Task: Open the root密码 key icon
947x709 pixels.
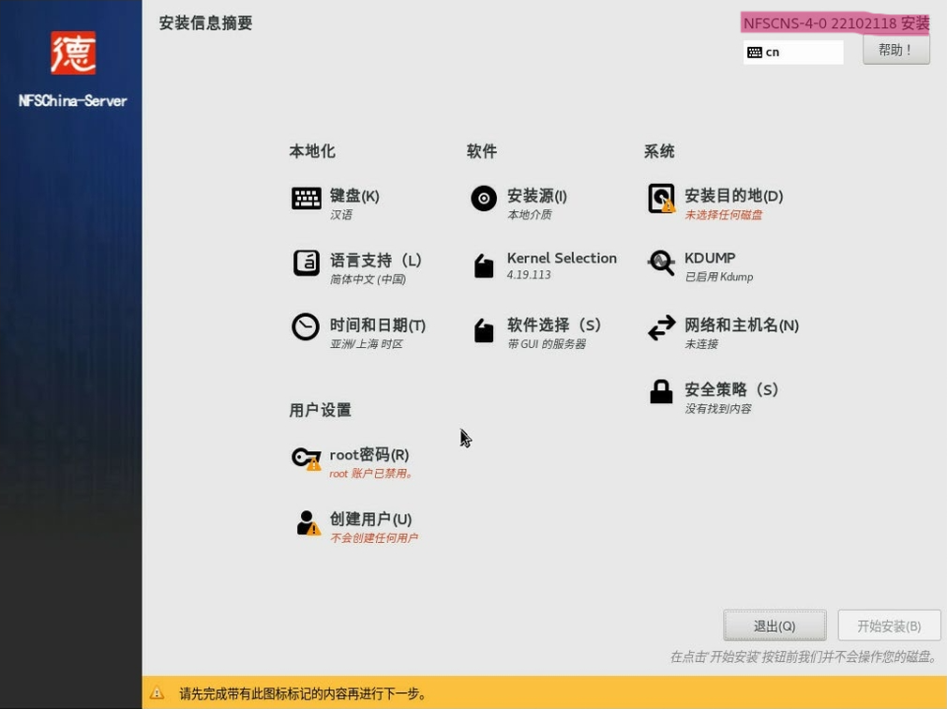Action: point(306,457)
